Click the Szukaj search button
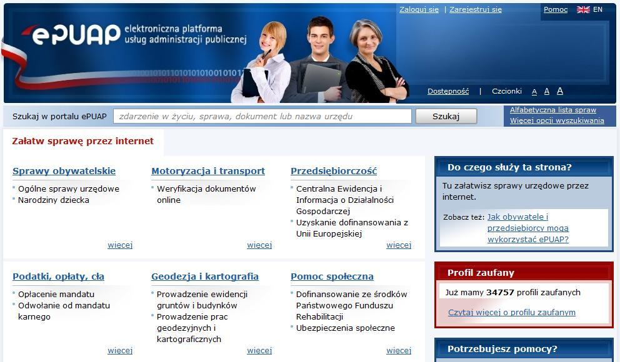The image size is (620, 362). point(446,116)
